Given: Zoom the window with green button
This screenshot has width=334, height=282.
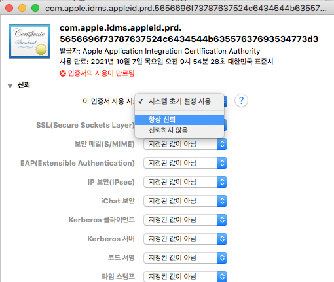Looking at the screenshot, I should 35,8.
